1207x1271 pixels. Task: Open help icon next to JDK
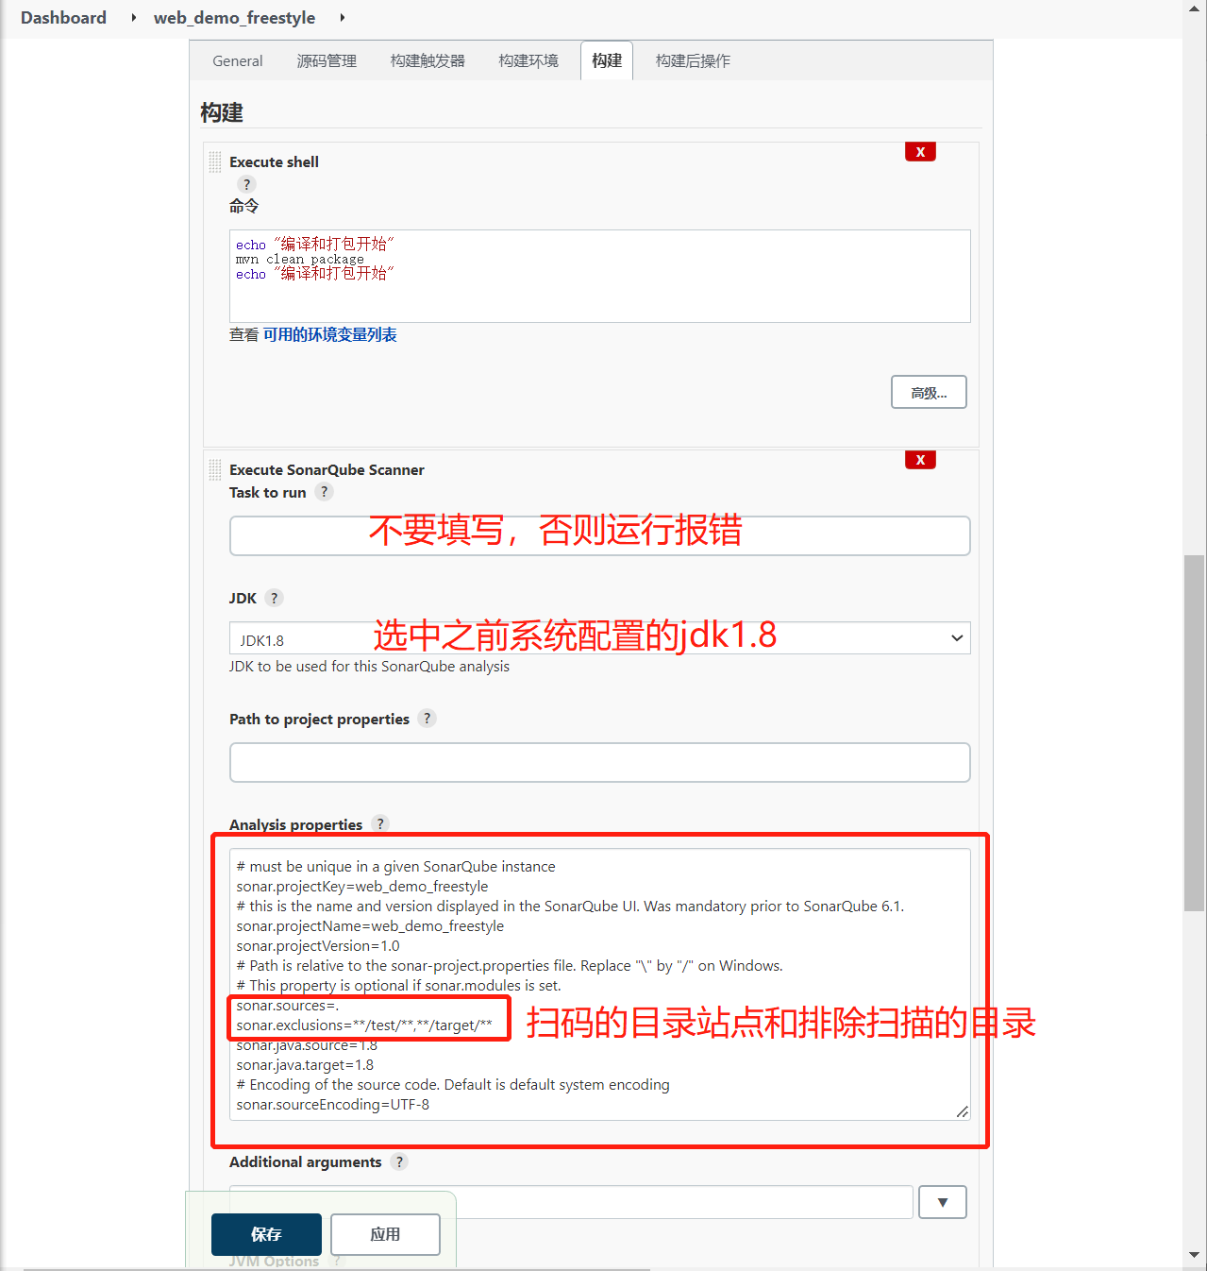pos(275,598)
